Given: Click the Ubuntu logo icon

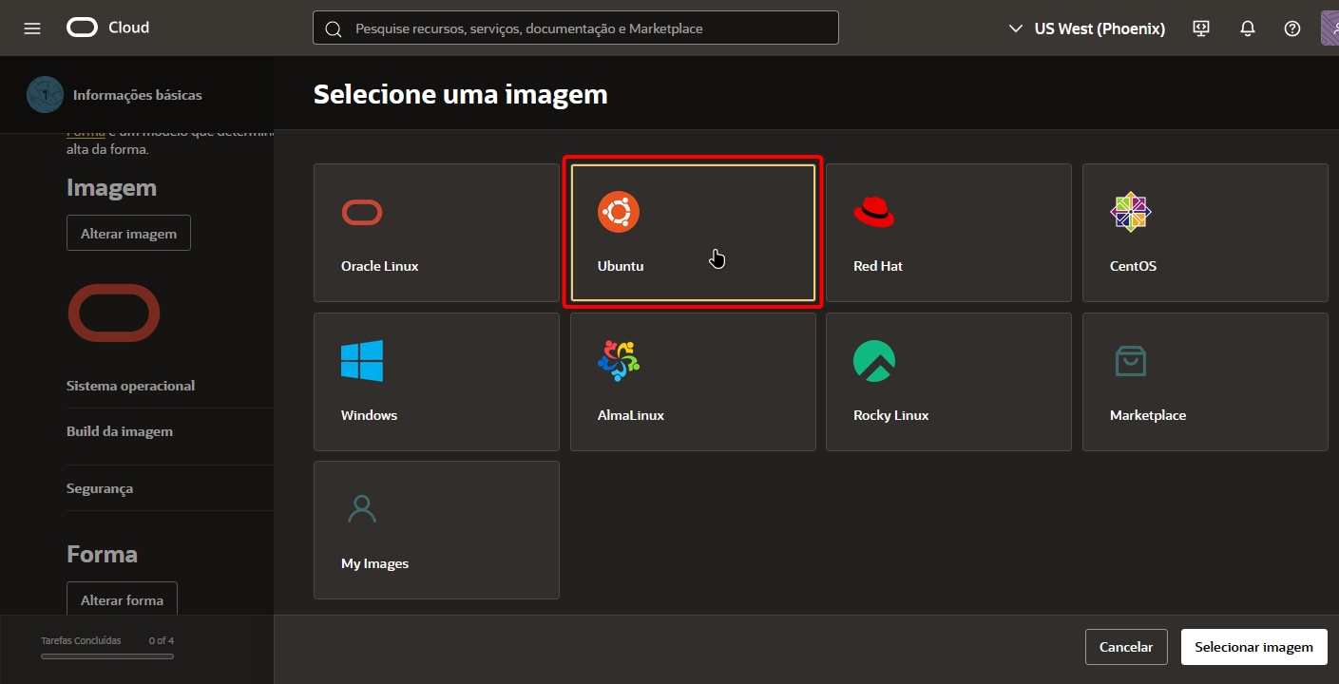Looking at the screenshot, I should pyautogui.click(x=619, y=212).
